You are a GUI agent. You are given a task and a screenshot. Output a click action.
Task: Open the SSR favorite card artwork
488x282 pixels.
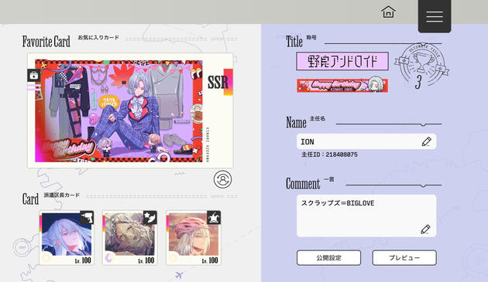pos(119,111)
